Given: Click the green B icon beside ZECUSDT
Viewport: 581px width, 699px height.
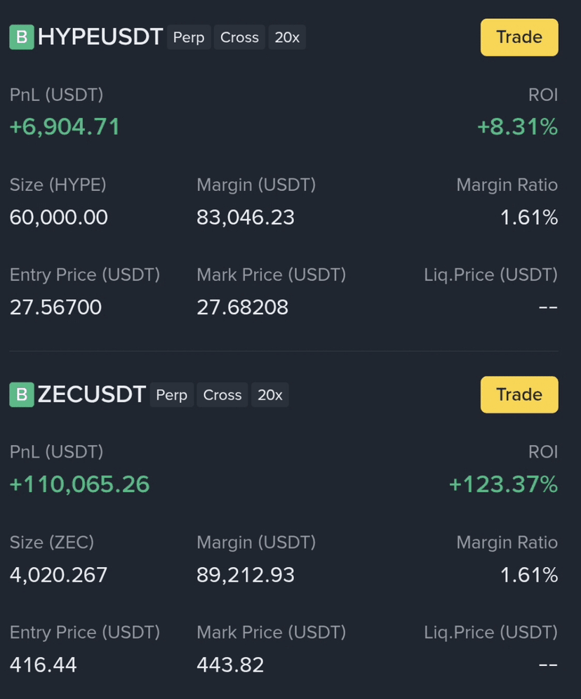Looking at the screenshot, I should click(21, 394).
